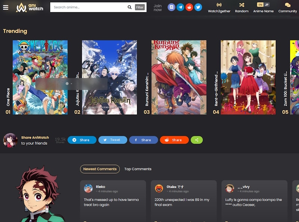Select the Newest Comments tab
299x222 pixels.
pos(100,169)
